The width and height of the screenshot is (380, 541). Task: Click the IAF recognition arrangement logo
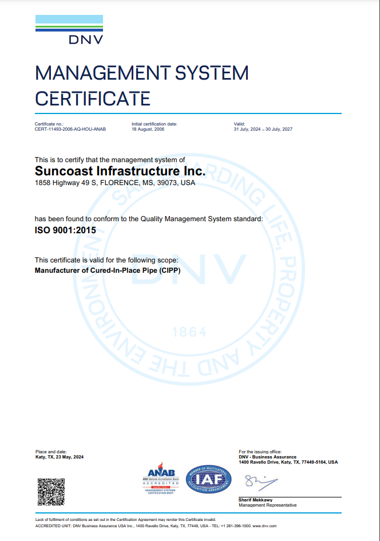208,479
